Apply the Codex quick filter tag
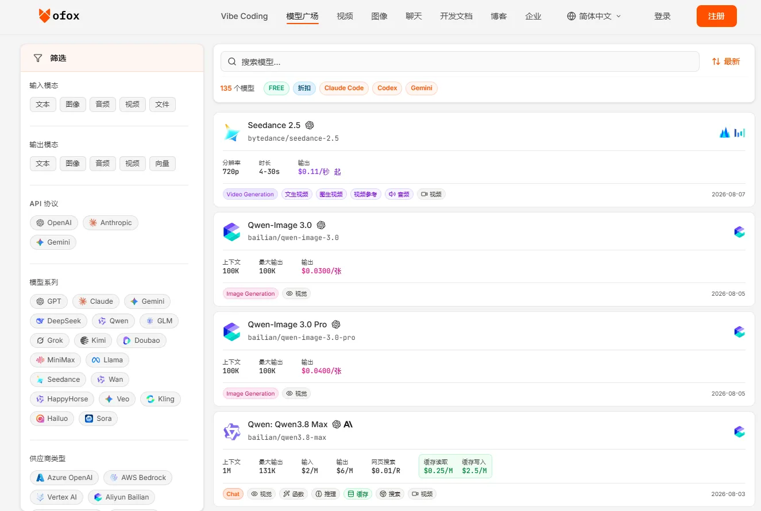Image resolution: width=761 pixels, height=511 pixels. [x=388, y=88]
